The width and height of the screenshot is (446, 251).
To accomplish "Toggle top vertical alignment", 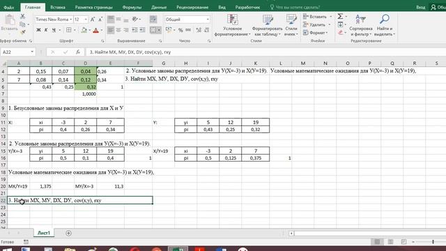I will [111, 20].
